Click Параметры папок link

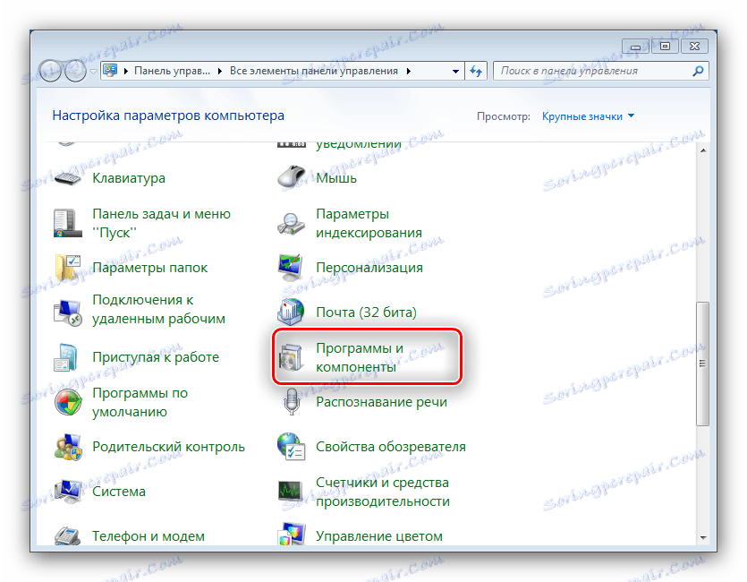click(x=149, y=267)
